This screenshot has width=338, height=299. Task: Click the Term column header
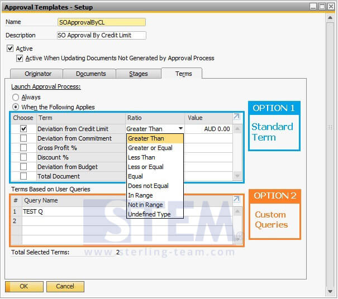(81, 118)
